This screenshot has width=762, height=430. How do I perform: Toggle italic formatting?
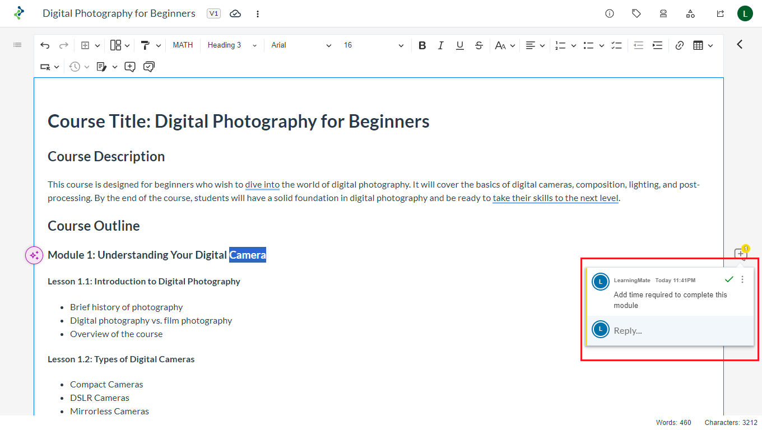[441, 45]
